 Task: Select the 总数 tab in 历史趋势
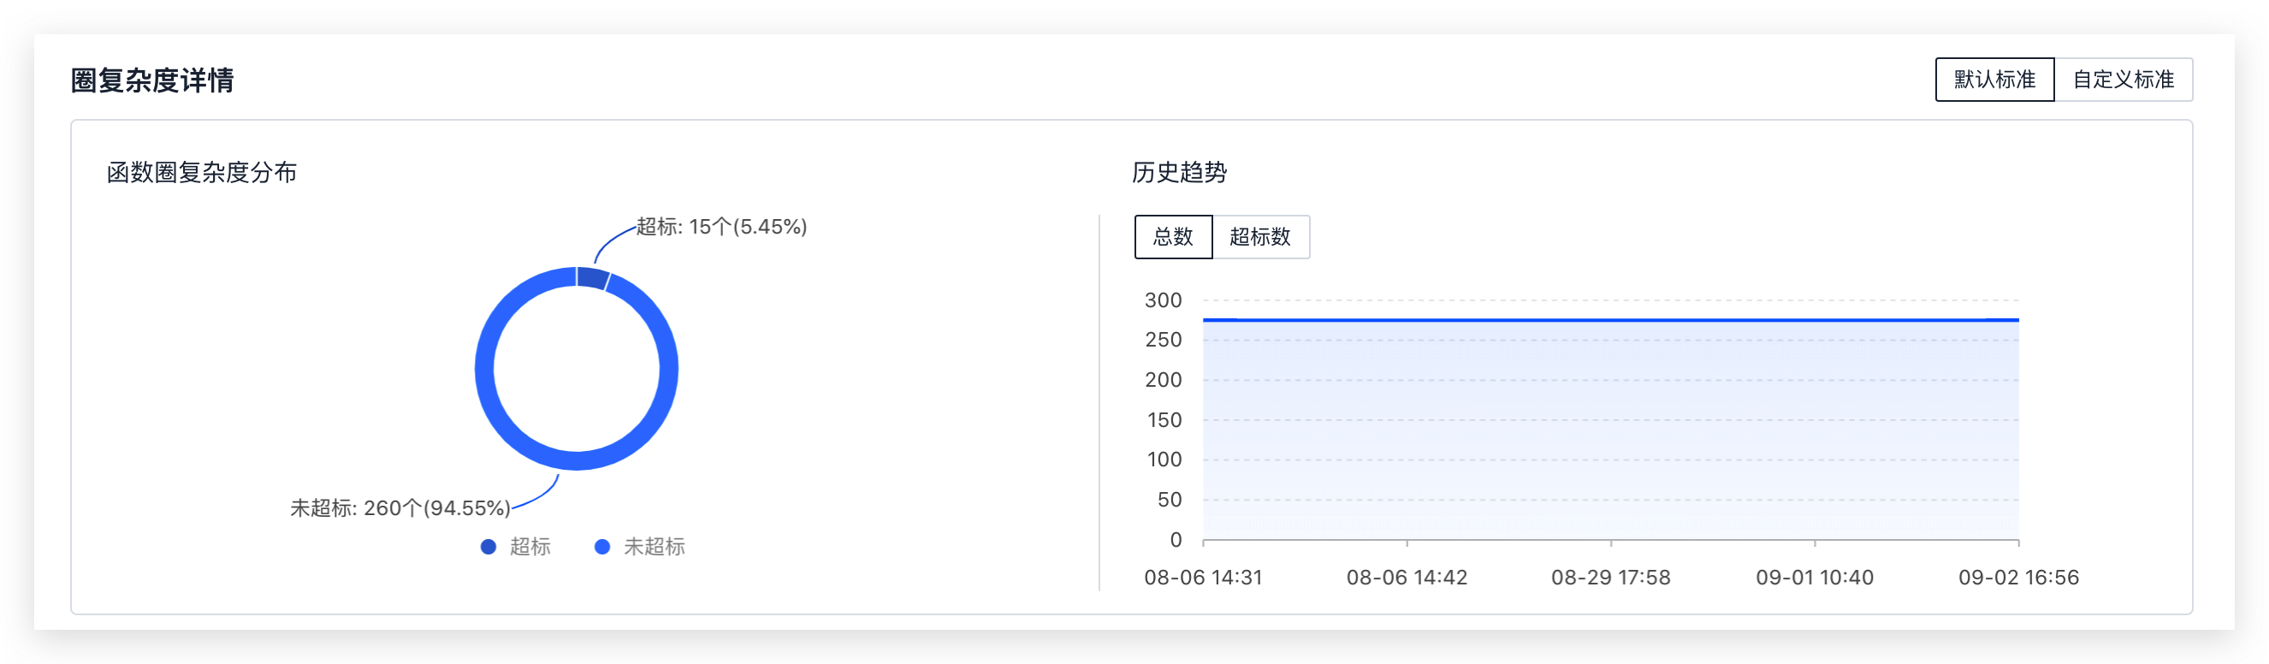point(1173,237)
